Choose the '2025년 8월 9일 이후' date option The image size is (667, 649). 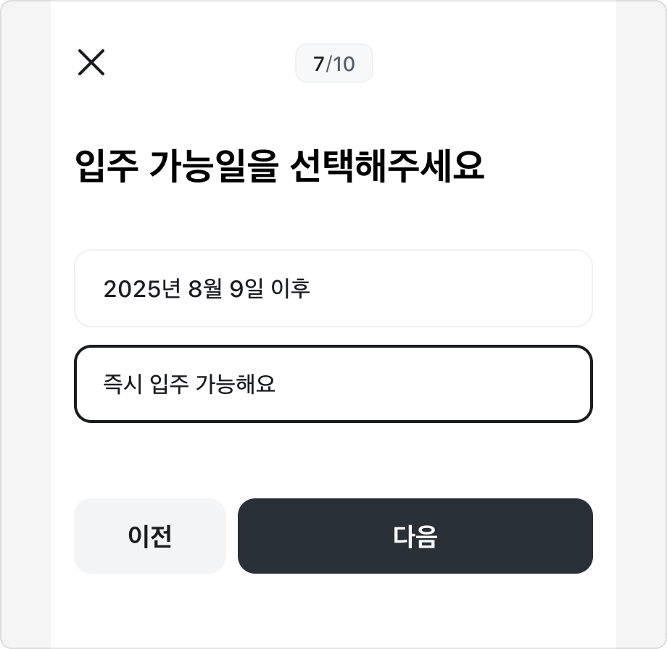(333, 288)
